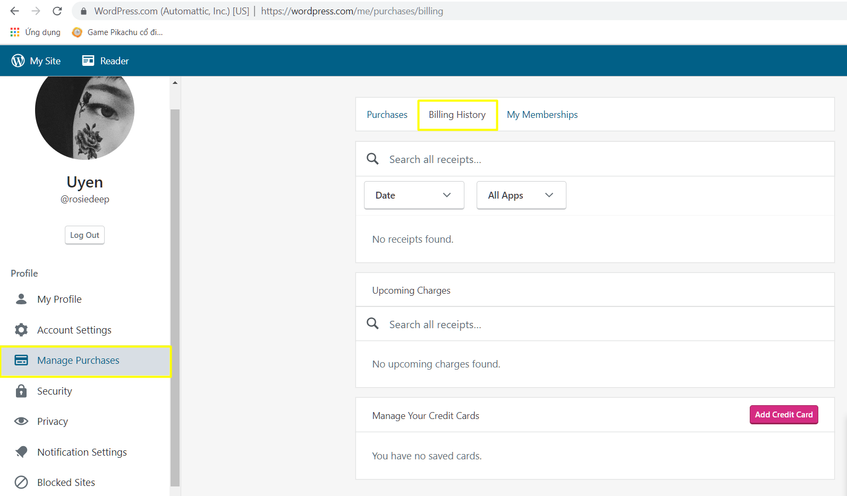Image resolution: width=847 pixels, height=496 pixels.
Task: Open Account Settings gear icon
Action: pos(21,330)
